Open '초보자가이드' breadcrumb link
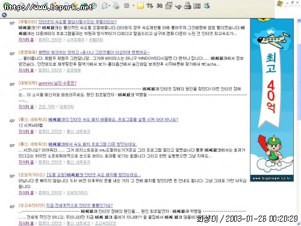The height and width of the screenshot is (226, 301). pos(77,193)
